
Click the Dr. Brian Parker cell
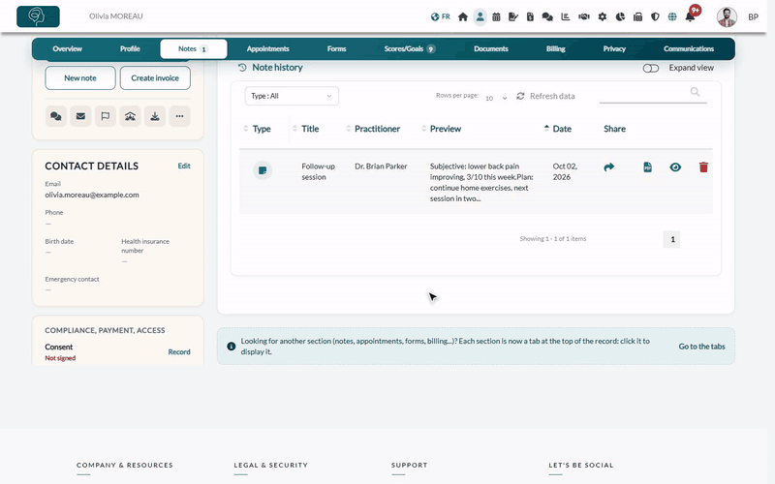pos(381,166)
